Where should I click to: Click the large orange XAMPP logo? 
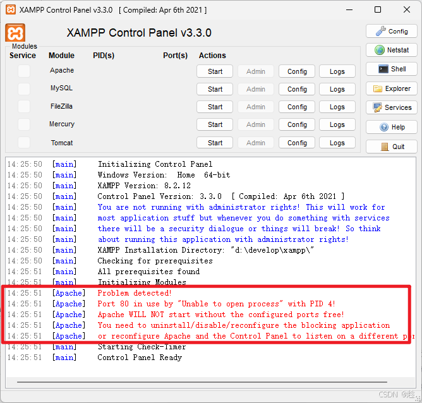(x=15, y=33)
